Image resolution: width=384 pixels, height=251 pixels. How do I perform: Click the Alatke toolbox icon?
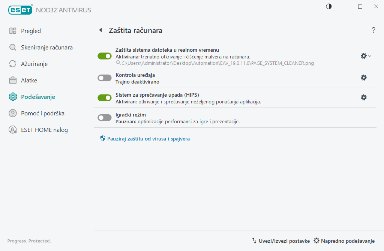(13, 81)
